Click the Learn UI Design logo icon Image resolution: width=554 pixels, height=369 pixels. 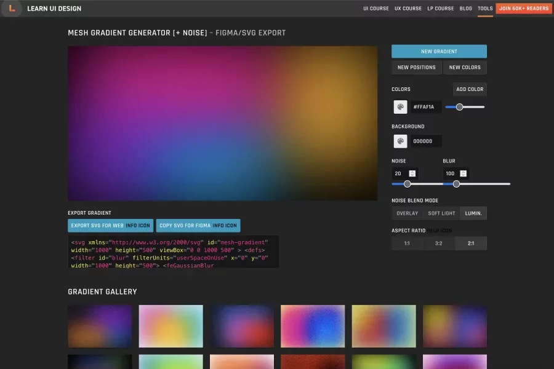pos(12,9)
